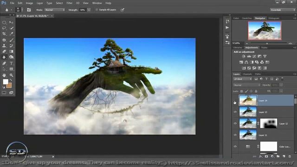
Task: Hide Layer 12 using eye icon
Action: coord(235,123)
